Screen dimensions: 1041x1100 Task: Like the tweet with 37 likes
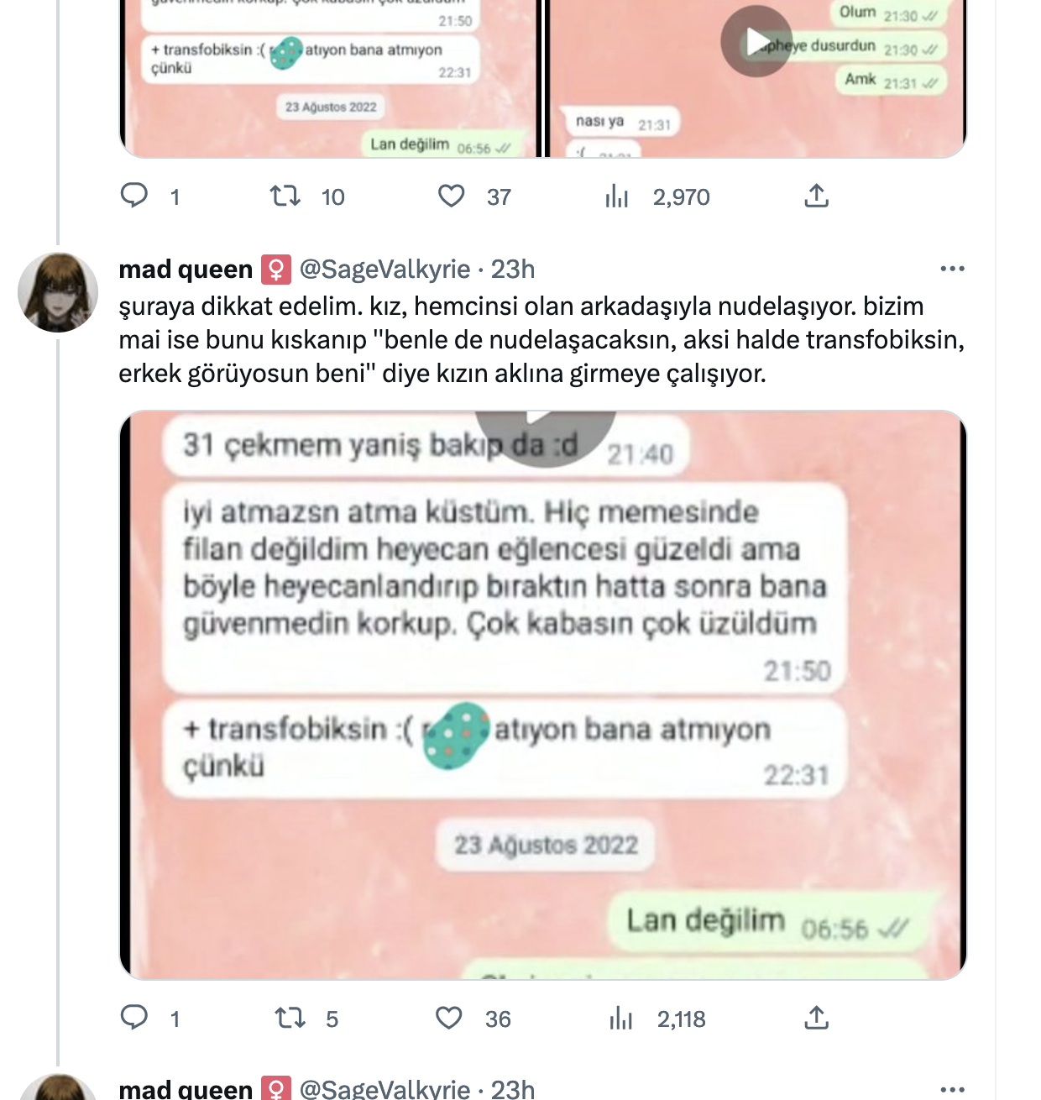pos(452,196)
